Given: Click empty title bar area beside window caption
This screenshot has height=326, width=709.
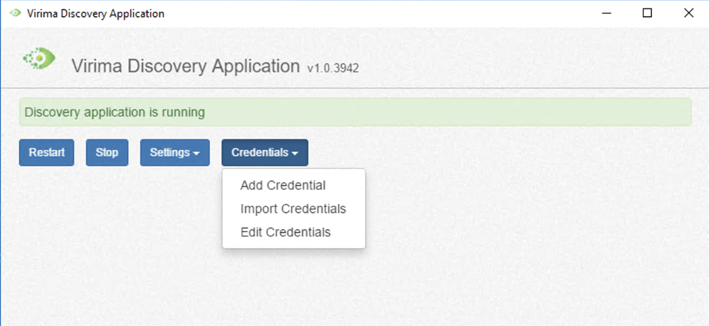Looking at the screenshot, I should [x=360, y=13].
